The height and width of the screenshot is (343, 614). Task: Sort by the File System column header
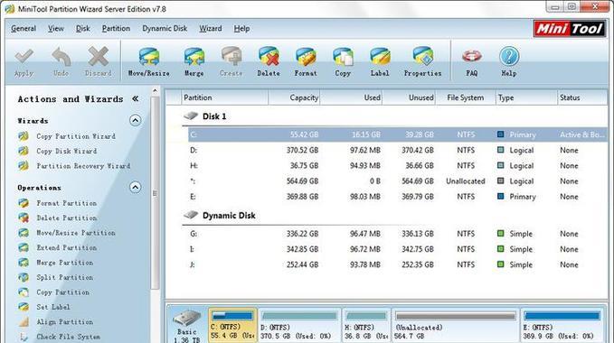tap(466, 97)
